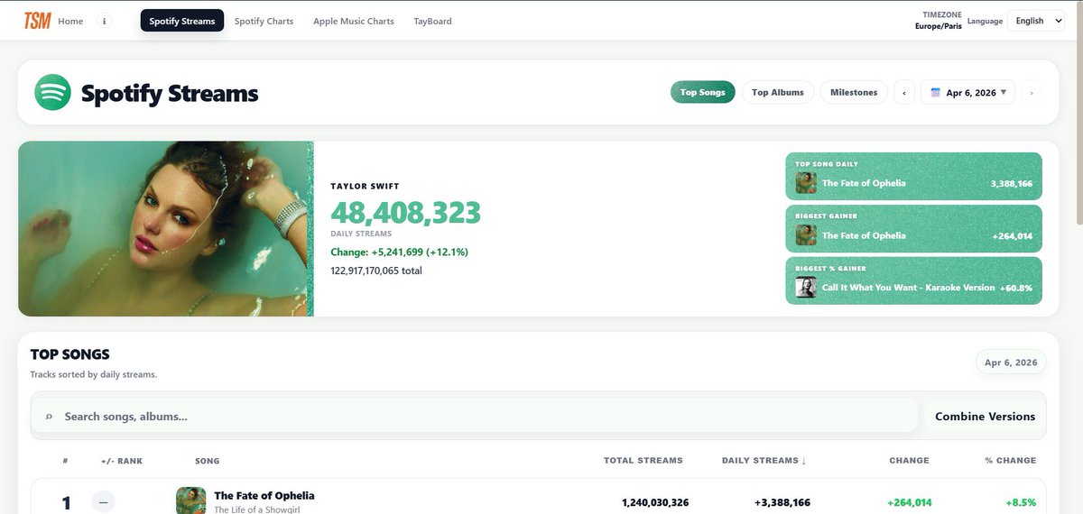1083x514 pixels.
Task: Click The Life of a Showgirl album name
Action: [259, 509]
